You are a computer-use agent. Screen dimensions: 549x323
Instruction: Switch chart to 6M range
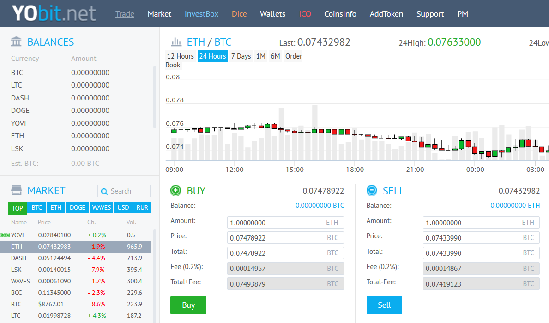coord(275,56)
